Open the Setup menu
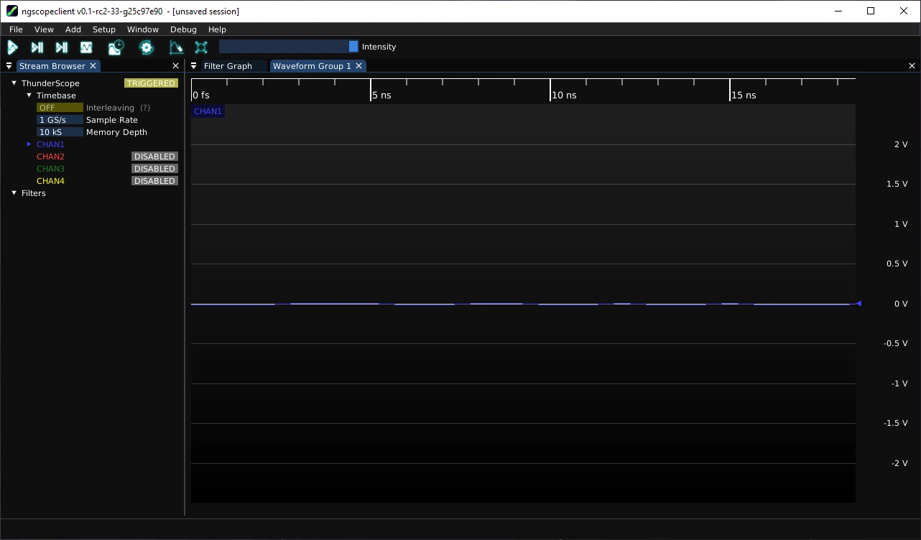Screen dimensions: 921x540 [x=103, y=29]
